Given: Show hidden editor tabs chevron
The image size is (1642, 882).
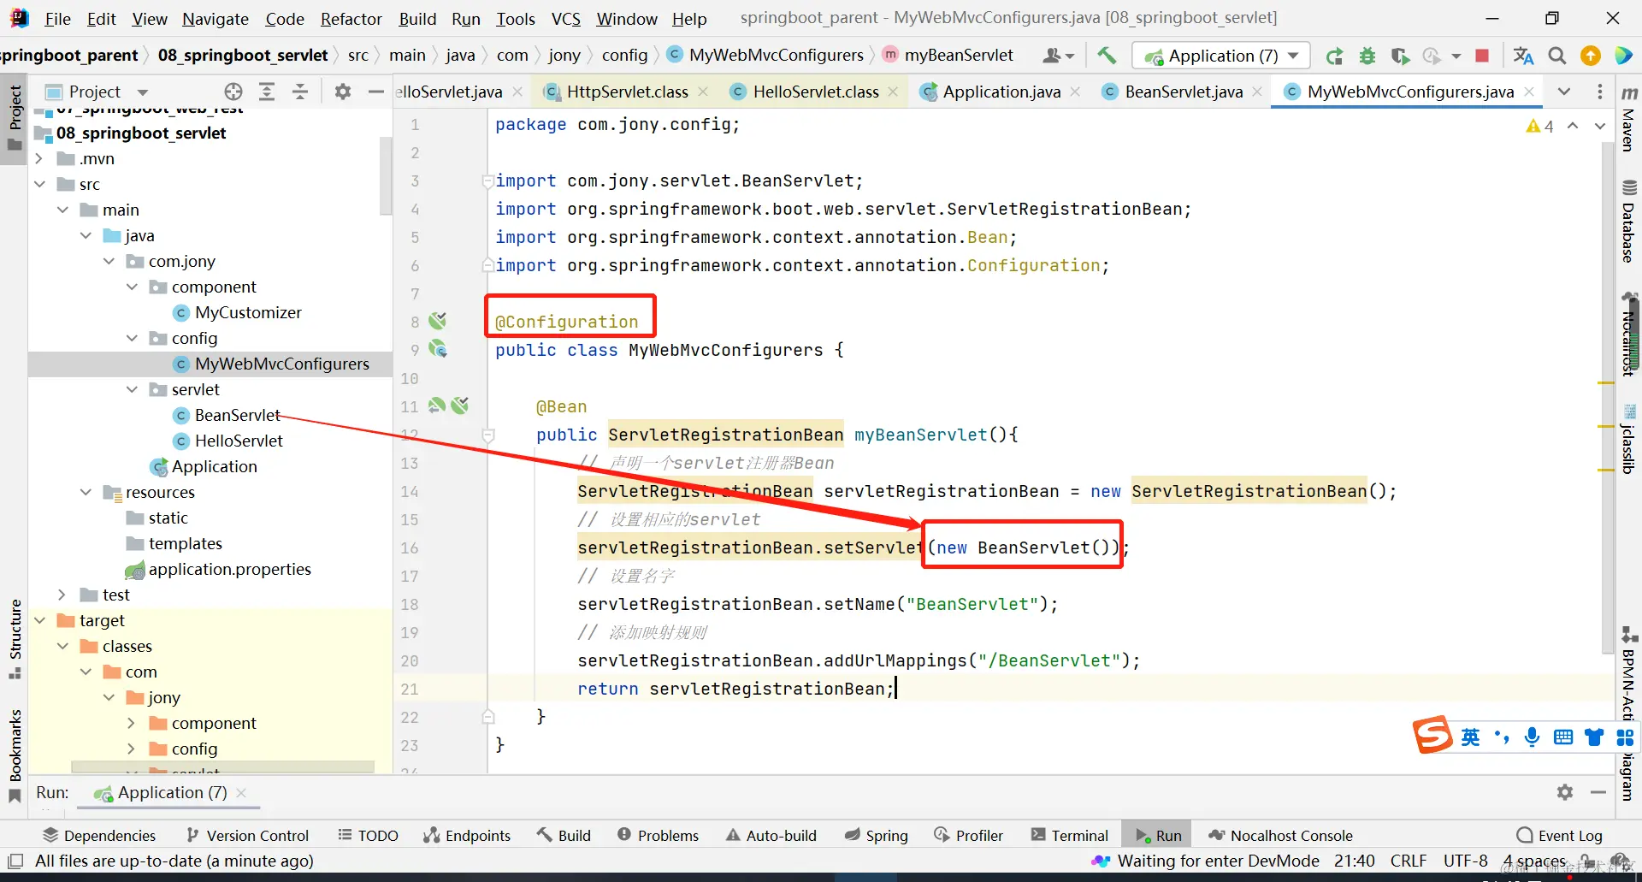Looking at the screenshot, I should point(1564,92).
